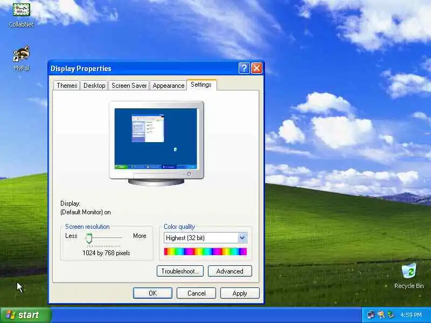The width and height of the screenshot is (431, 323).
Task: Select the Settings tab
Action: (x=201, y=85)
